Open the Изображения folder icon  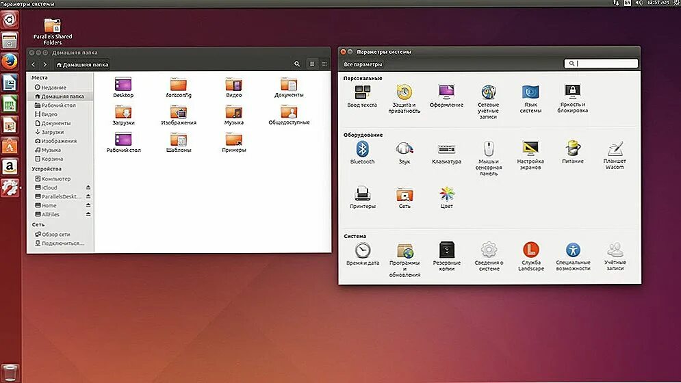179,115
